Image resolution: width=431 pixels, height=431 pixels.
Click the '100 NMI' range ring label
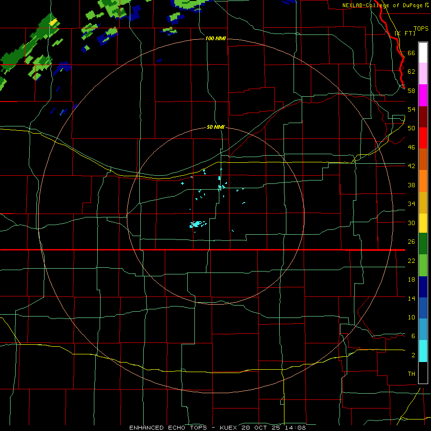click(x=216, y=38)
